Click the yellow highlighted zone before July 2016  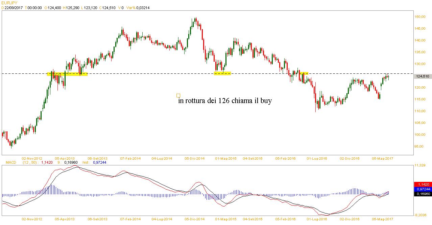303,73
